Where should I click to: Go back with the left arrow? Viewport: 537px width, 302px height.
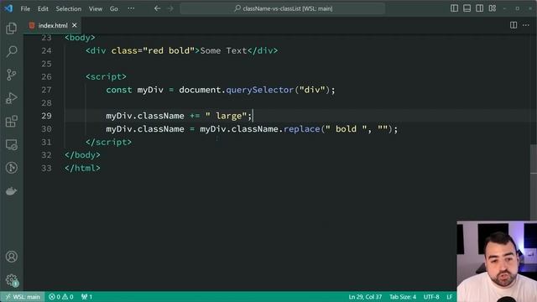[157, 8]
